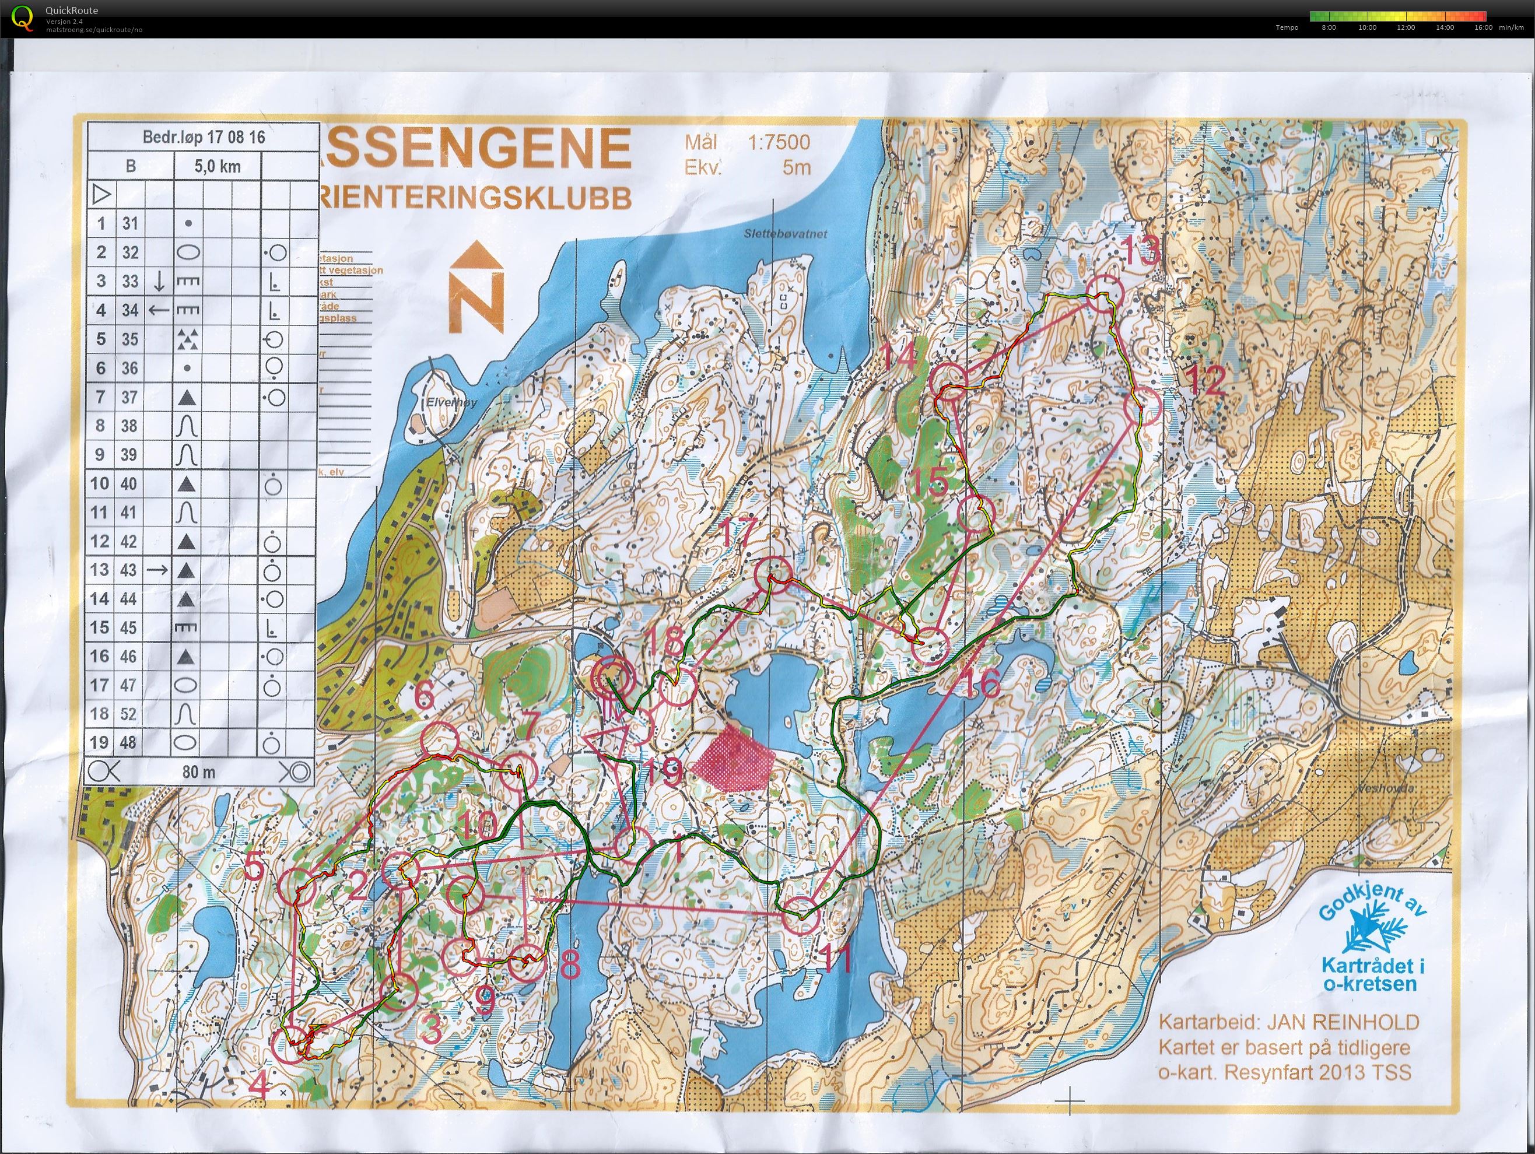Click the Elvemøy island label
This screenshot has height=1154, width=1535.
point(452,402)
